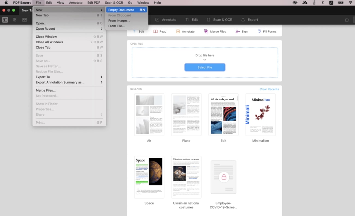Click the Annotate toolbar mode

tap(166, 20)
